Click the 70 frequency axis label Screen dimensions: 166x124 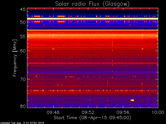pos(23,79)
